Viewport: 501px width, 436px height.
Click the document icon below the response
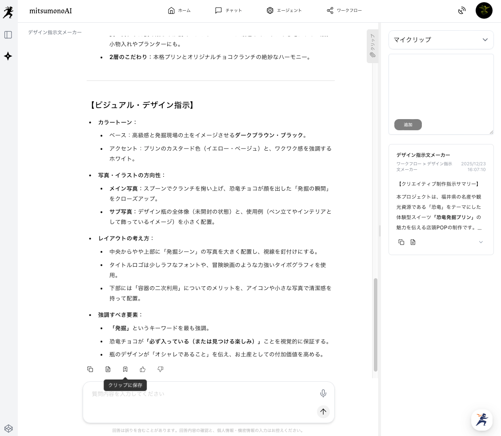point(108,369)
